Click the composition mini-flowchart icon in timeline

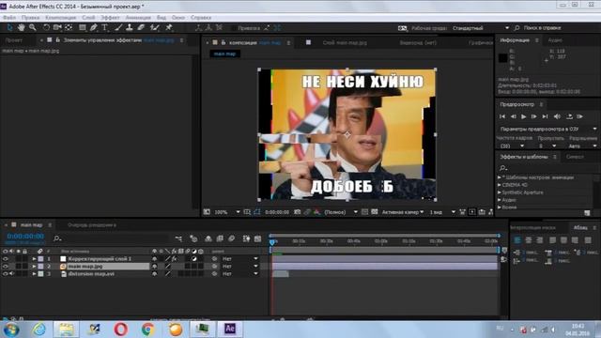pos(178,238)
